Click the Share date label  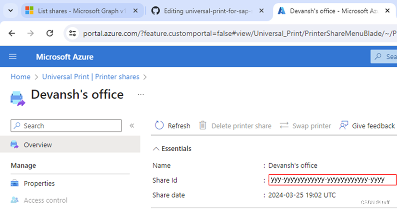coord(168,195)
